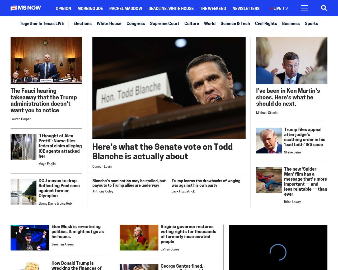Select Science & Tech topic
338x270 pixels.
click(x=235, y=23)
